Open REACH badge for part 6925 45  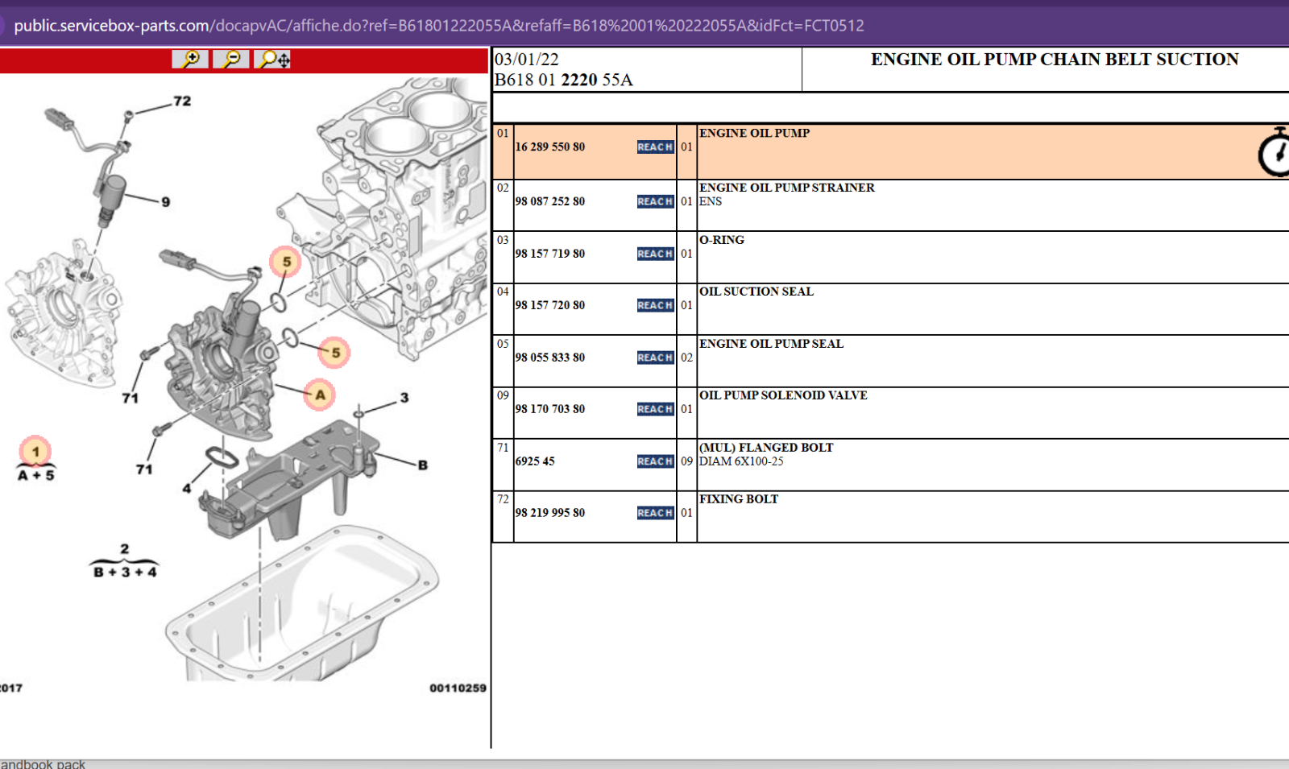pos(655,461)
